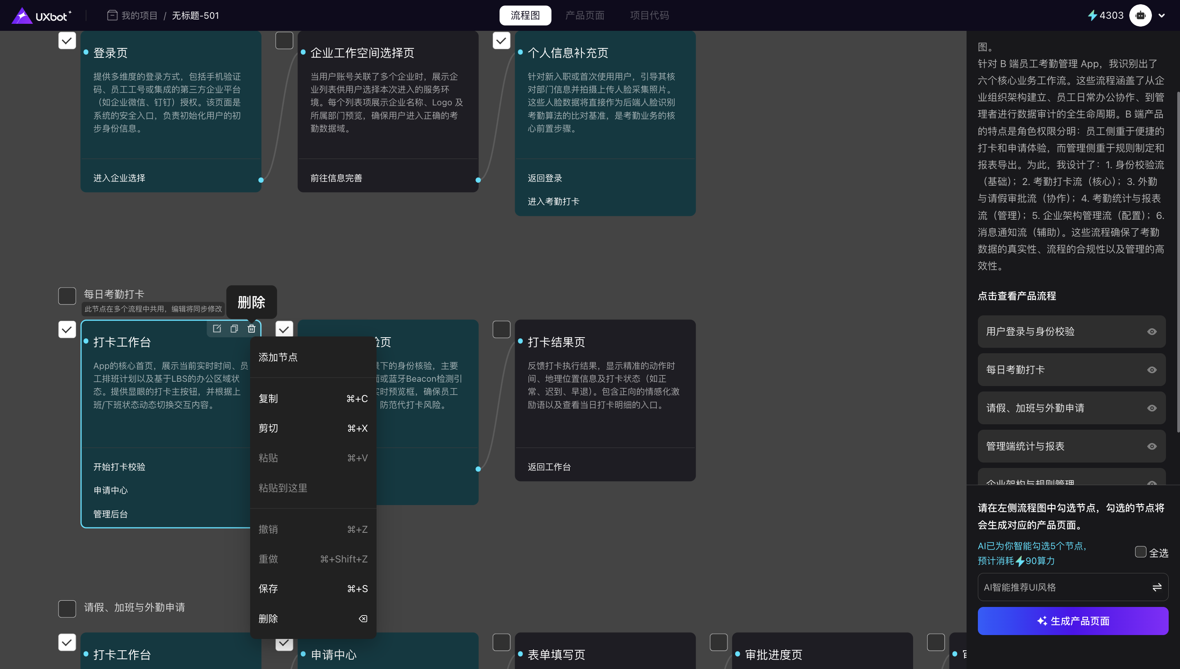The width and height of the screenshot is (1180, 669).
Task: Uncheck the 登录页 node checkbox
Action: pos(67,41)
